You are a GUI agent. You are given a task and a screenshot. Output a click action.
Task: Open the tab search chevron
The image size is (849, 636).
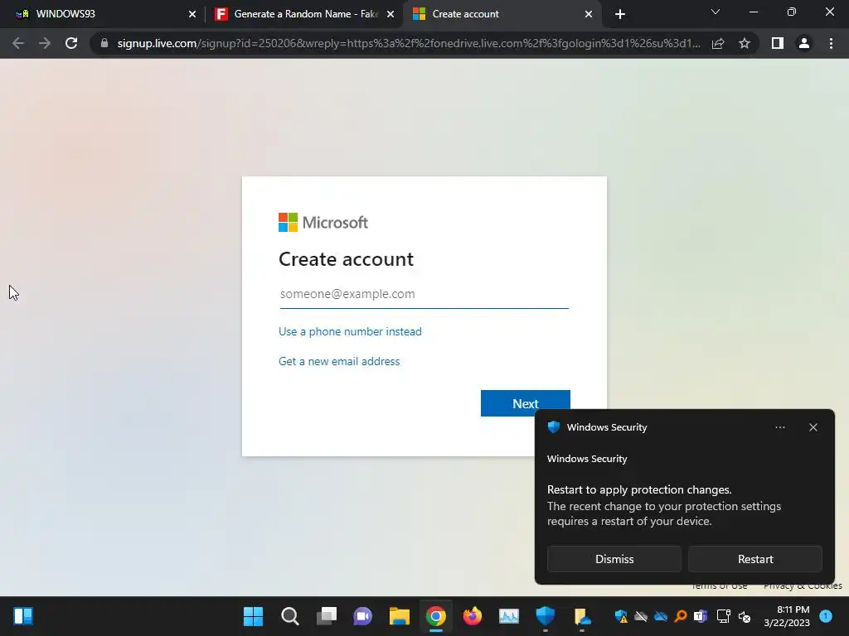coord(716,12)
